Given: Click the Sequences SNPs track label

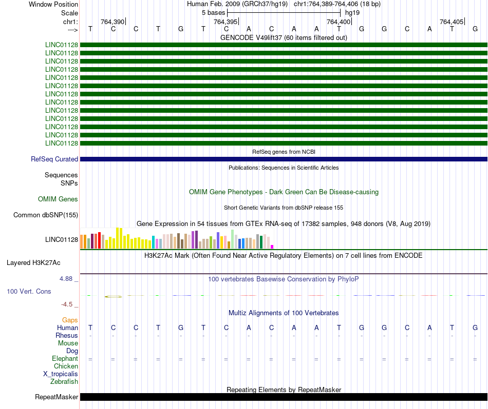Looking at the screenshot, I should [61, 179].
